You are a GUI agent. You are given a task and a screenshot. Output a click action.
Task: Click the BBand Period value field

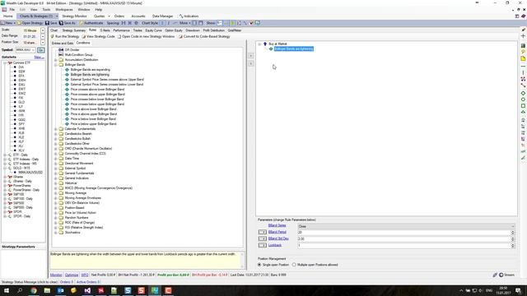coord(403,232)
